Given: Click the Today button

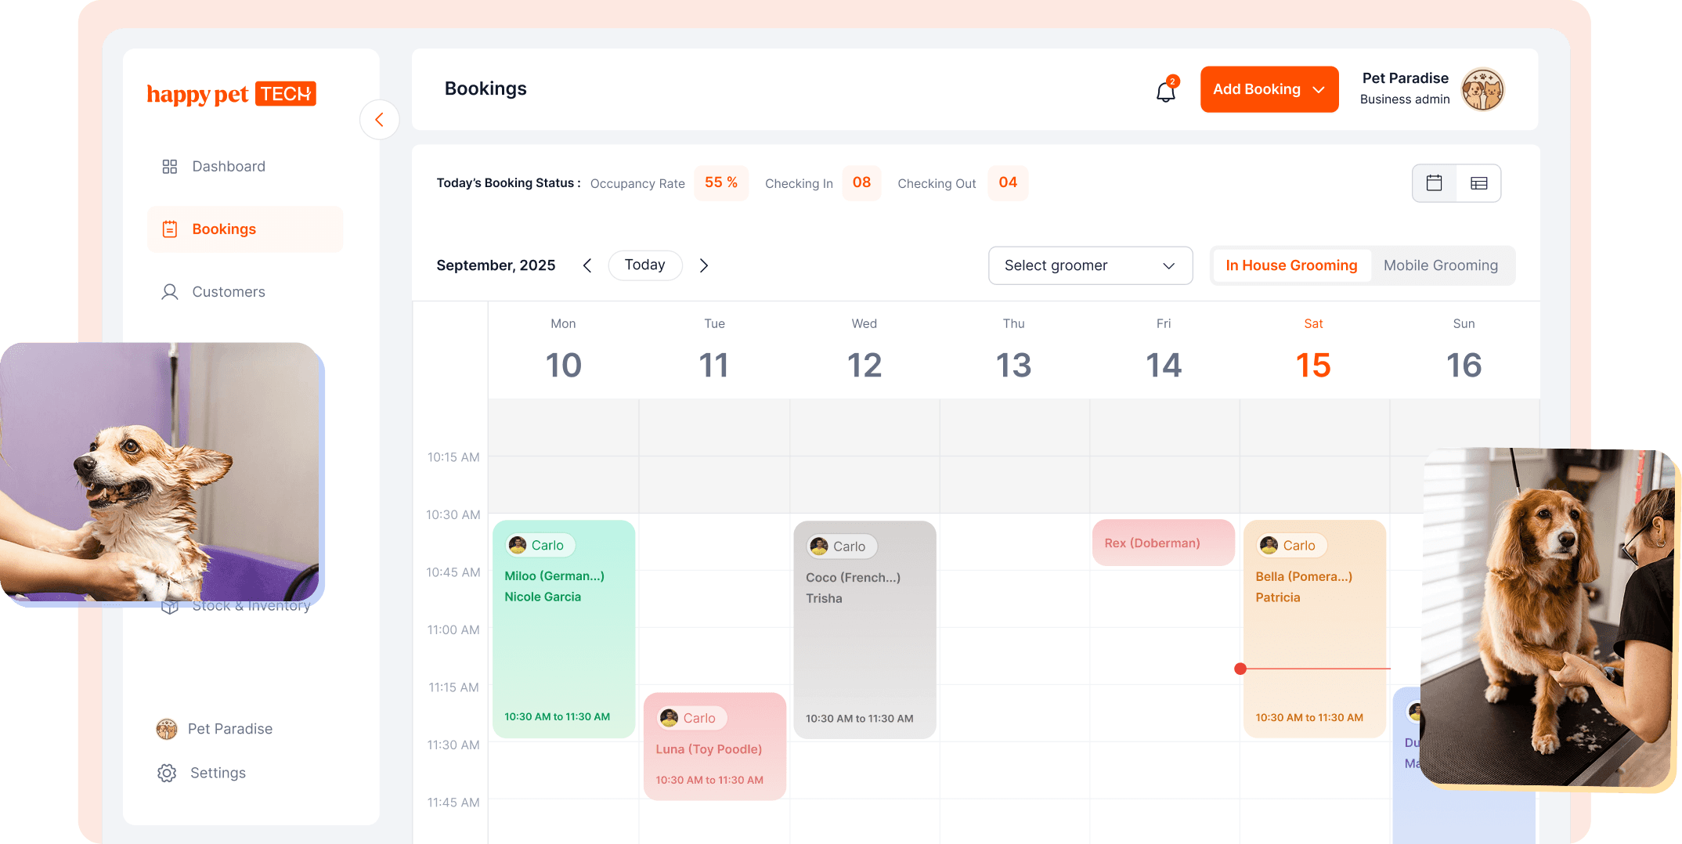Looking at the screenshot, I should coord(644,265).
